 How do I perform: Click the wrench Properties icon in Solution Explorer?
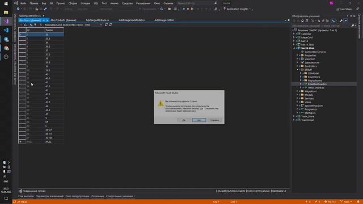341,21
